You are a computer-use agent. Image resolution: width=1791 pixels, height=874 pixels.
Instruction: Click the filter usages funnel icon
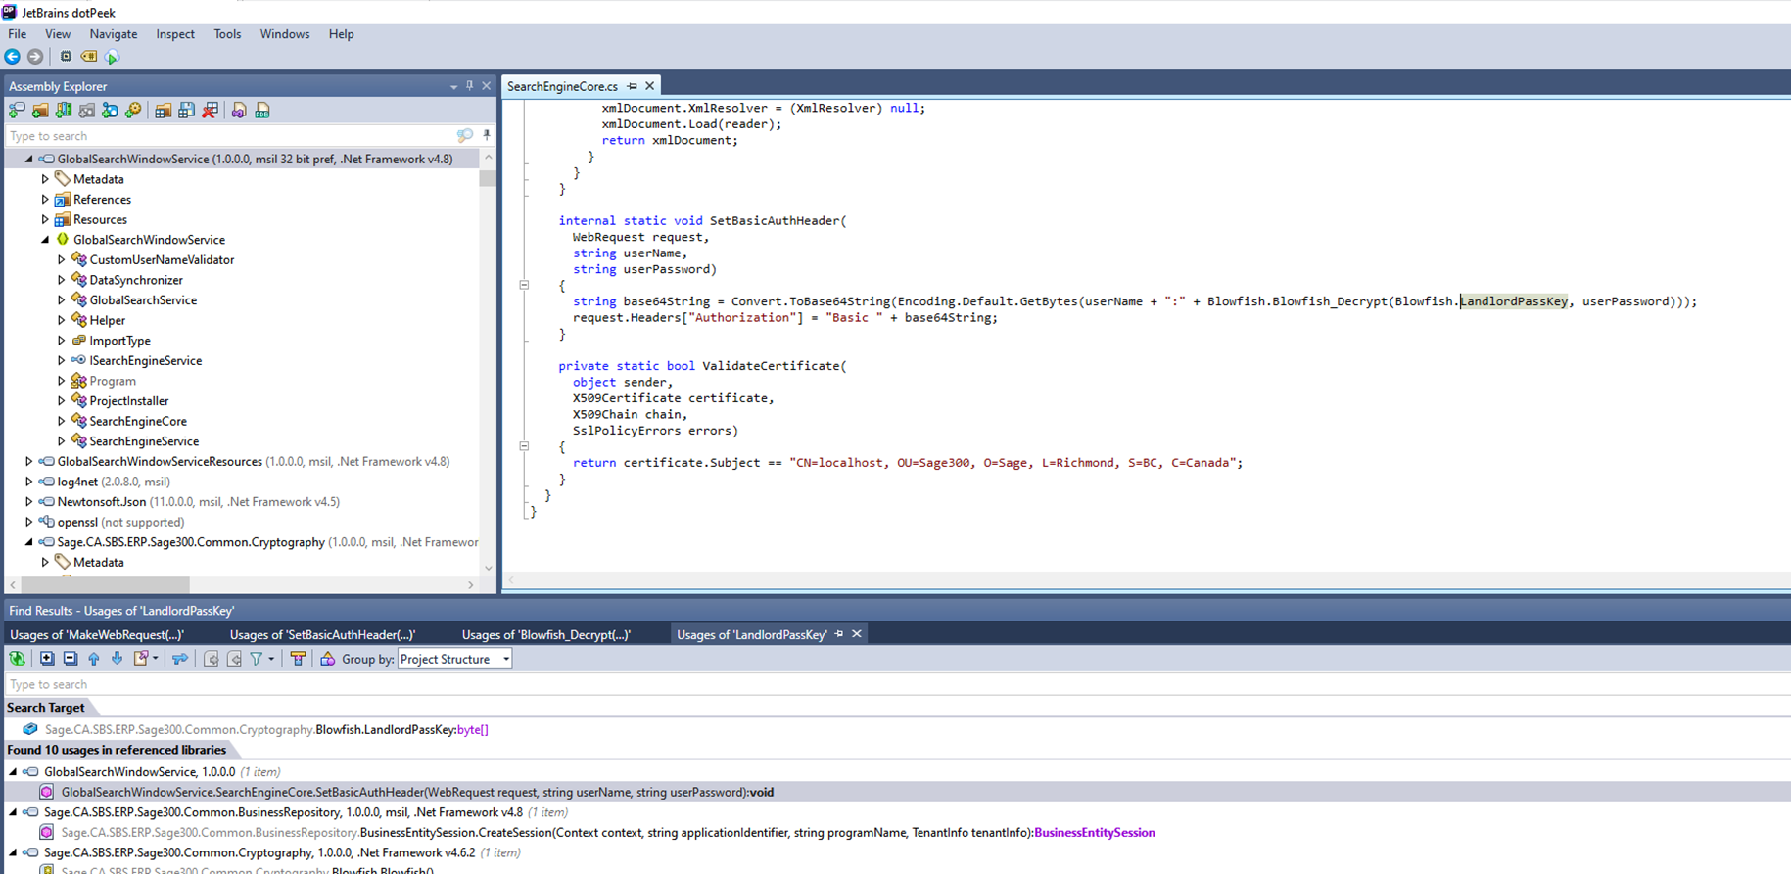tap(257, 659)
